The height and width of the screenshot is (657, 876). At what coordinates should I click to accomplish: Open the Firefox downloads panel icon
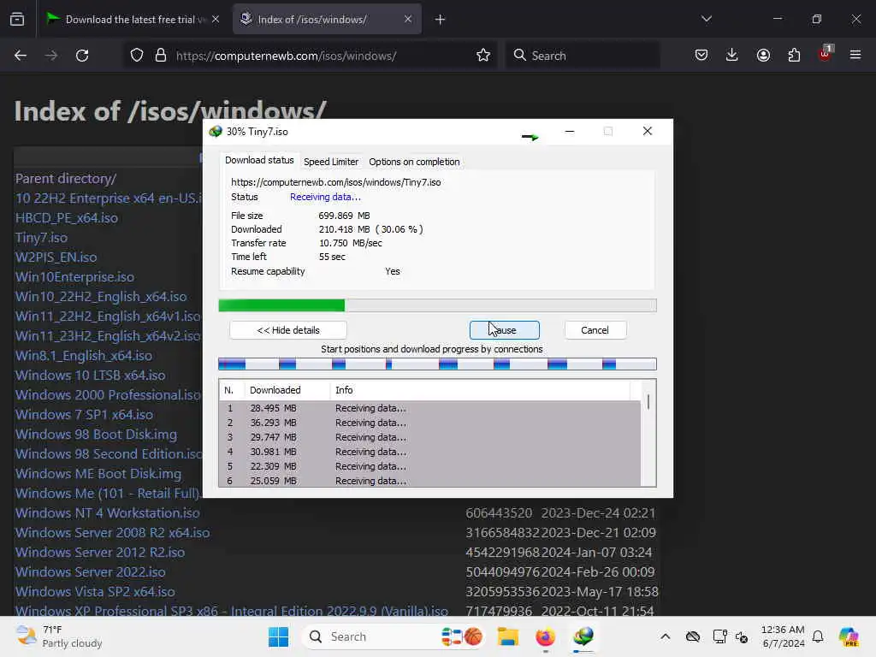pyautogui.click(x=732, y=56)
